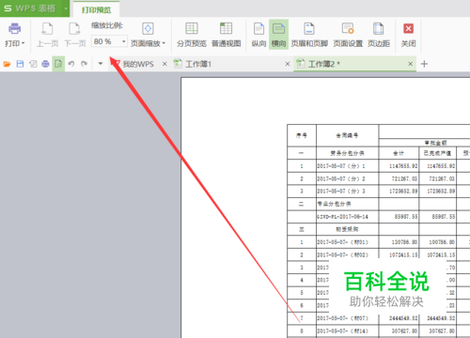470x338 pixels.
Task: Expand the WPS 表格 application menu arrow
Action: click(x=66, y=8)
